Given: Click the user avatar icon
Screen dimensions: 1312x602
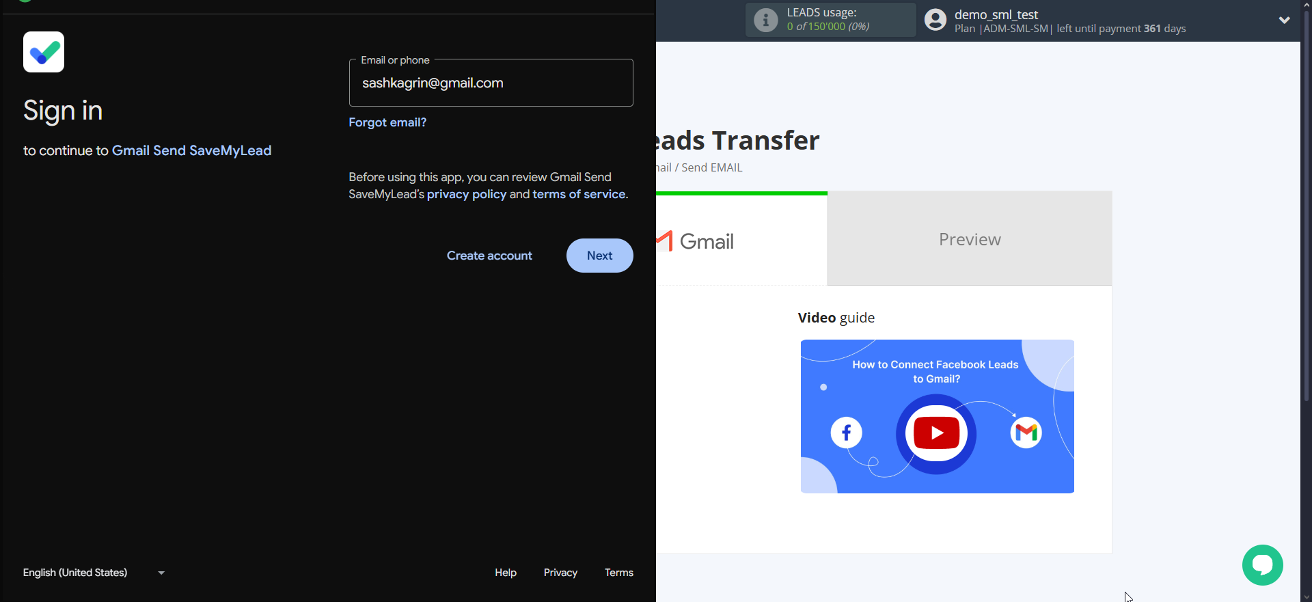Looking at the screenshot, I should click(935, 20).
